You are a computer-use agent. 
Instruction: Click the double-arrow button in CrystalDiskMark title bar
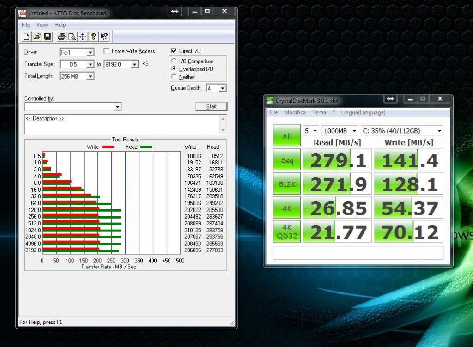390,99
